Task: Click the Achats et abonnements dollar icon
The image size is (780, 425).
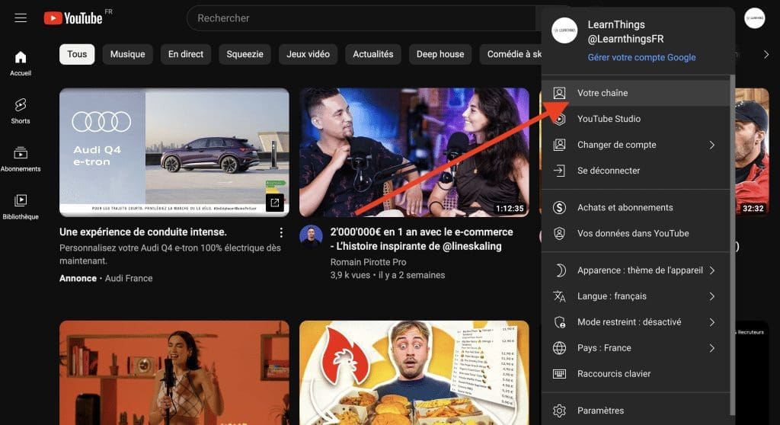Action: 559,207
